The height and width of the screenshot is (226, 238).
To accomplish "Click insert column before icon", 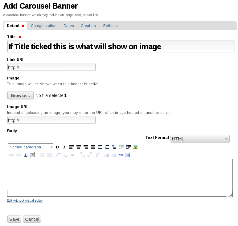I will coord(82,155).
